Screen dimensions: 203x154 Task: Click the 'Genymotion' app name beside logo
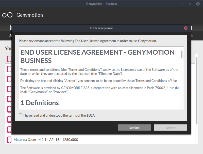(30, 15)
